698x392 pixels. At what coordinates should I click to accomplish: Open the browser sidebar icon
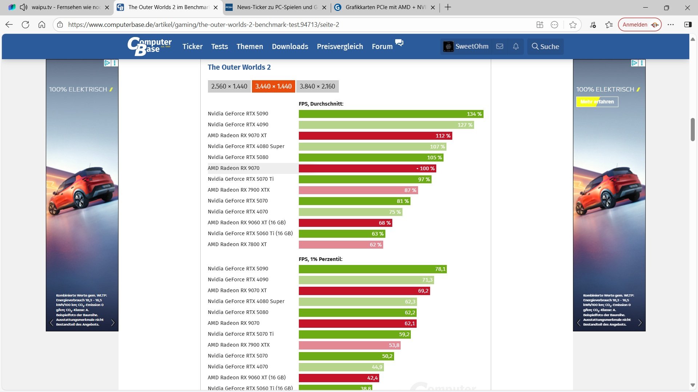click(688, 25)
